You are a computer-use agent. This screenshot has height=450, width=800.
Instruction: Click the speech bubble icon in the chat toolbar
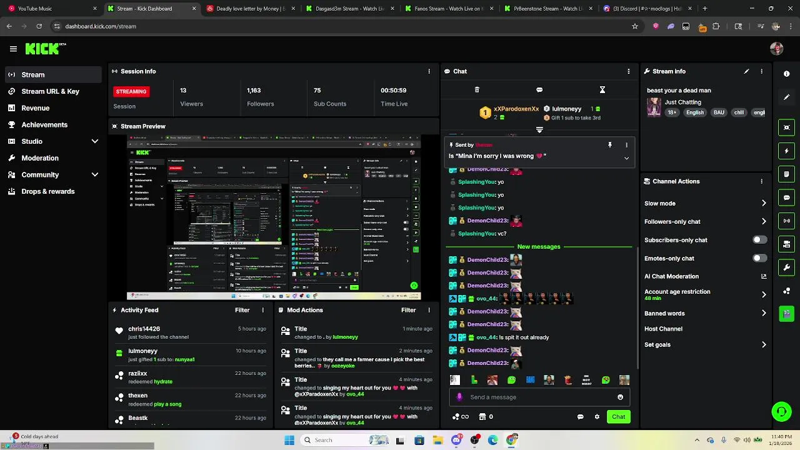pos(539,90)
